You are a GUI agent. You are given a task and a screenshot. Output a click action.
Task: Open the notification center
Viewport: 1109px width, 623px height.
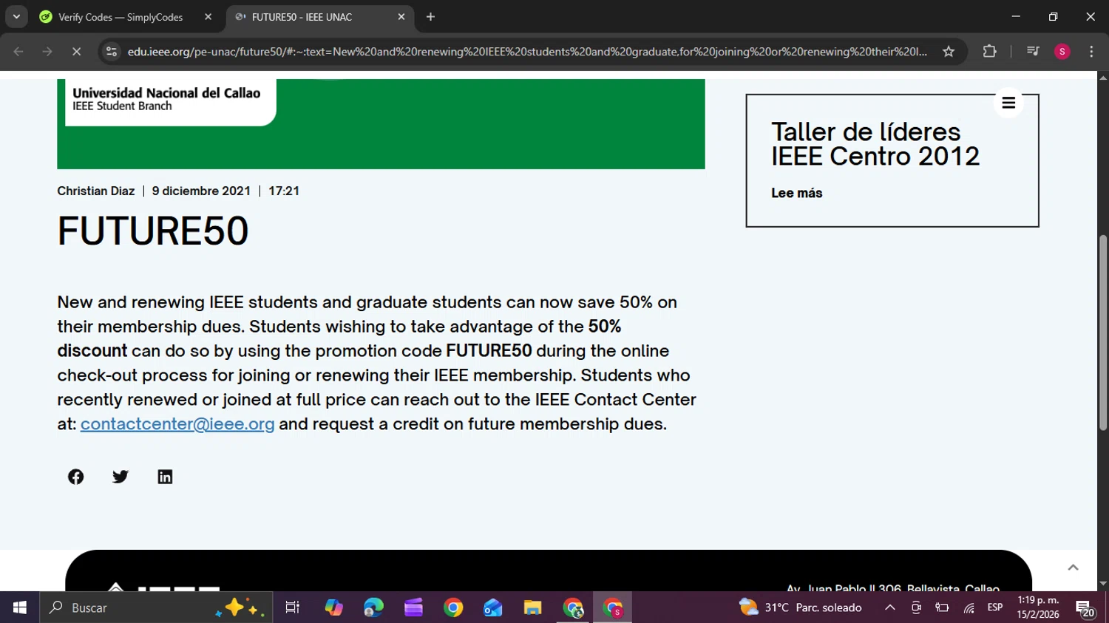point(1085,608)
